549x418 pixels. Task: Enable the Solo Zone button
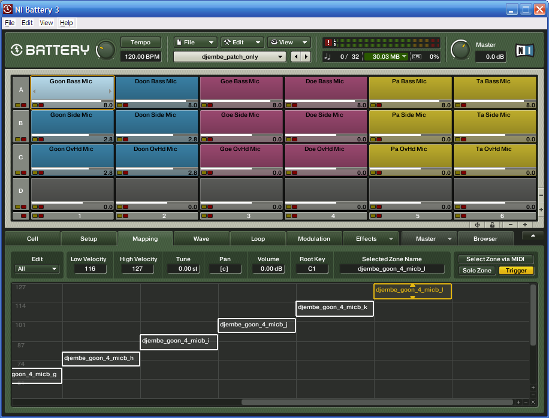[x=477, y=271]
